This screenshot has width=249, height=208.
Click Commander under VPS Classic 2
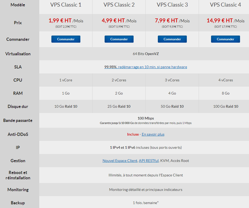pos(119,39)
